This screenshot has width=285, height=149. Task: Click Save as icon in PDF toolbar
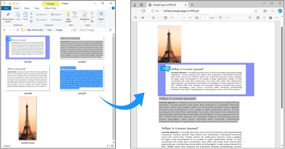[271, 18]
